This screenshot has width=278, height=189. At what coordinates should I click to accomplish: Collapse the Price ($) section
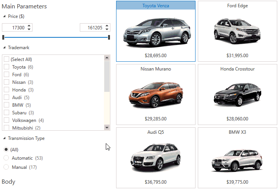(x=4, y=16)
